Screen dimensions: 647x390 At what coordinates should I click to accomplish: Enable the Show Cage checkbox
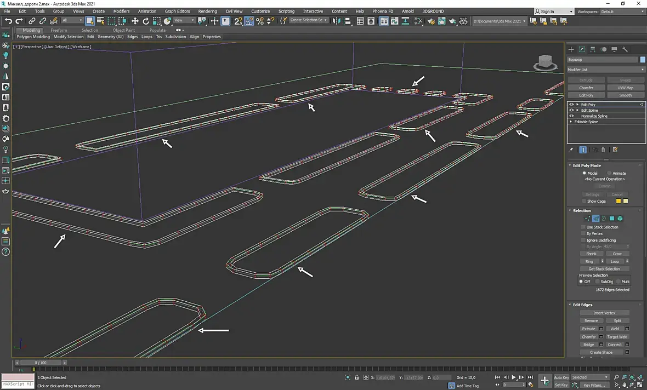[x=583, y=201]
